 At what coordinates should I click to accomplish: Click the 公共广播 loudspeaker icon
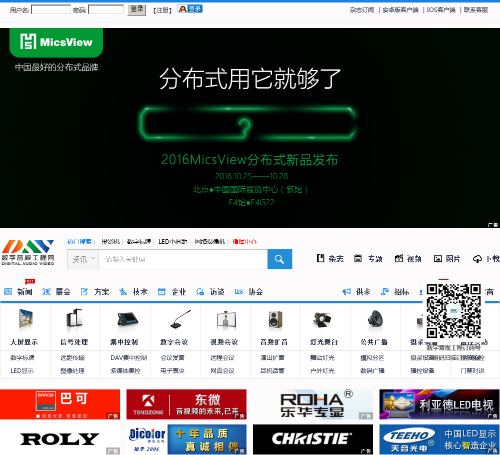click(375, 318)
